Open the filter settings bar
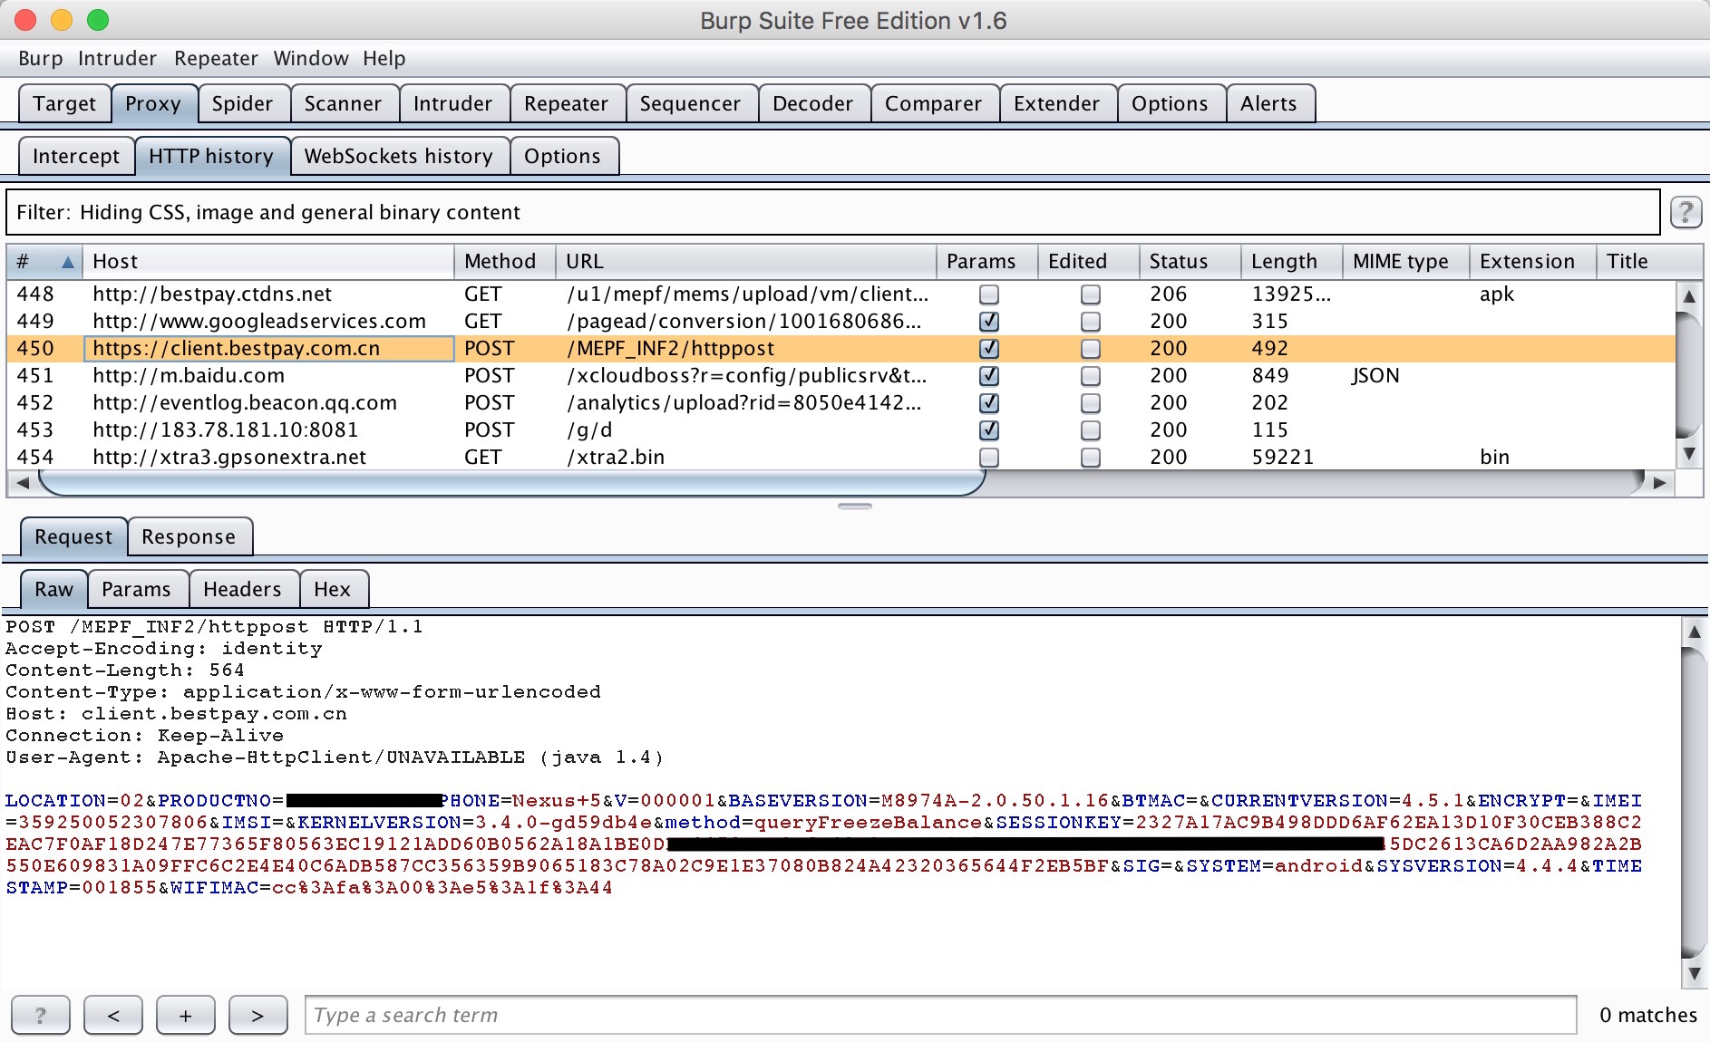This screenshot has width=1710, height=1042. (833, 212)
